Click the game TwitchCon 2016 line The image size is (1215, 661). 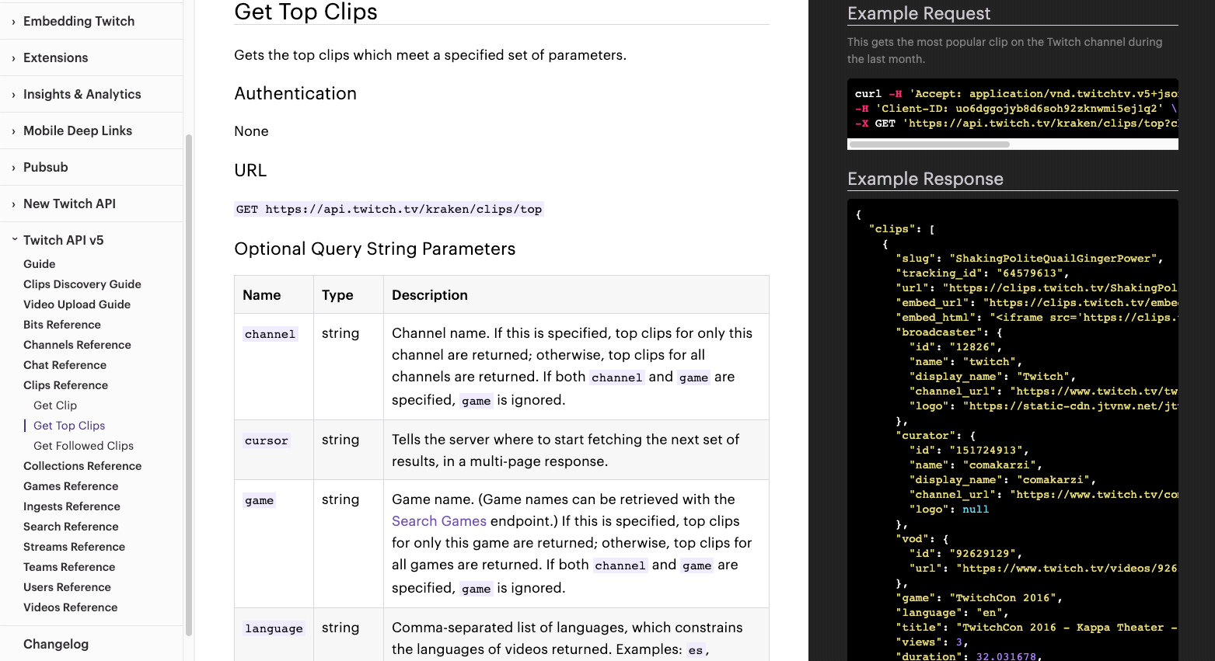pos(979,598)
